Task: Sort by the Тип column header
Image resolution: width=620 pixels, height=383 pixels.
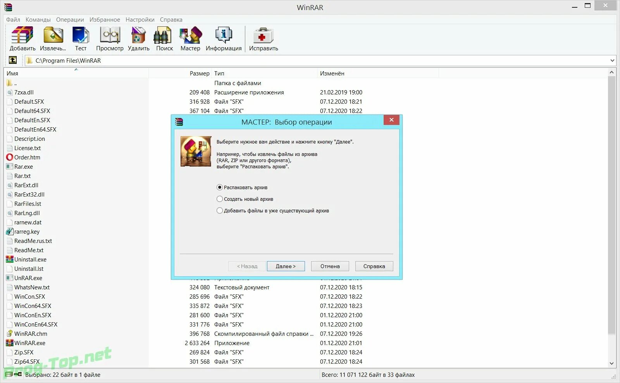Action: tap(265, 73)
